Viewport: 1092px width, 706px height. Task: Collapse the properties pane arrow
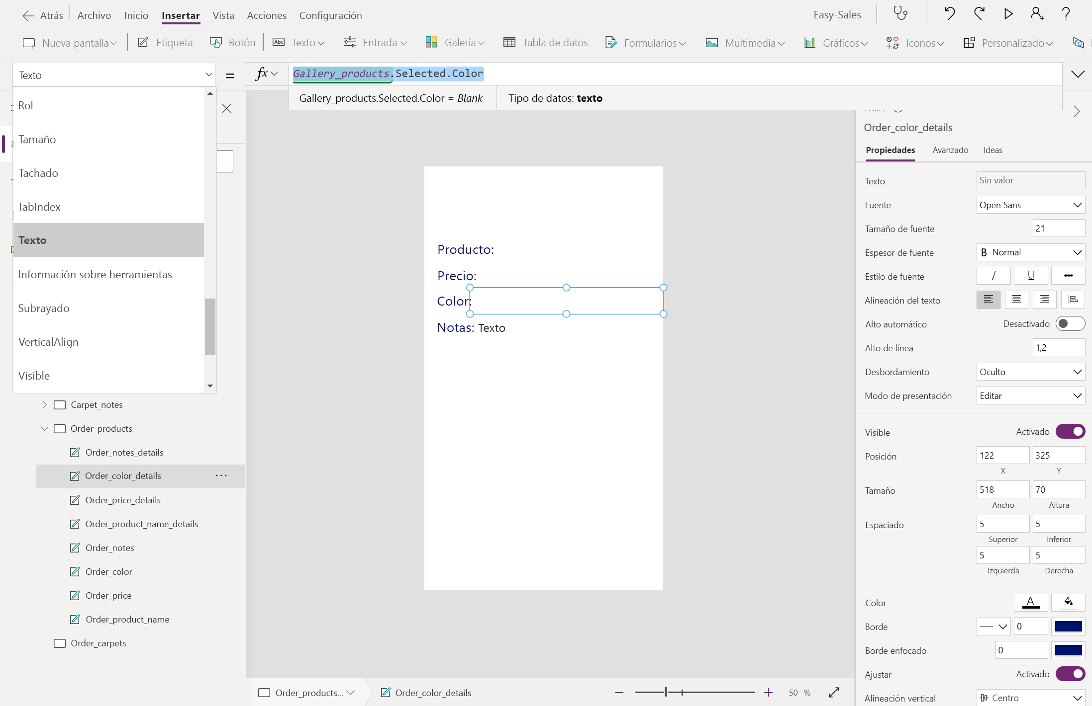(1077, 111)
